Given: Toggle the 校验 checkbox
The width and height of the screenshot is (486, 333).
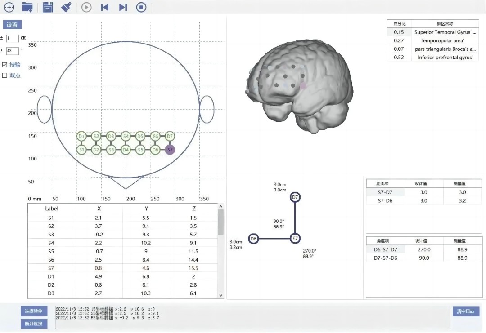Looking at the screenshot, I should 4,65.
